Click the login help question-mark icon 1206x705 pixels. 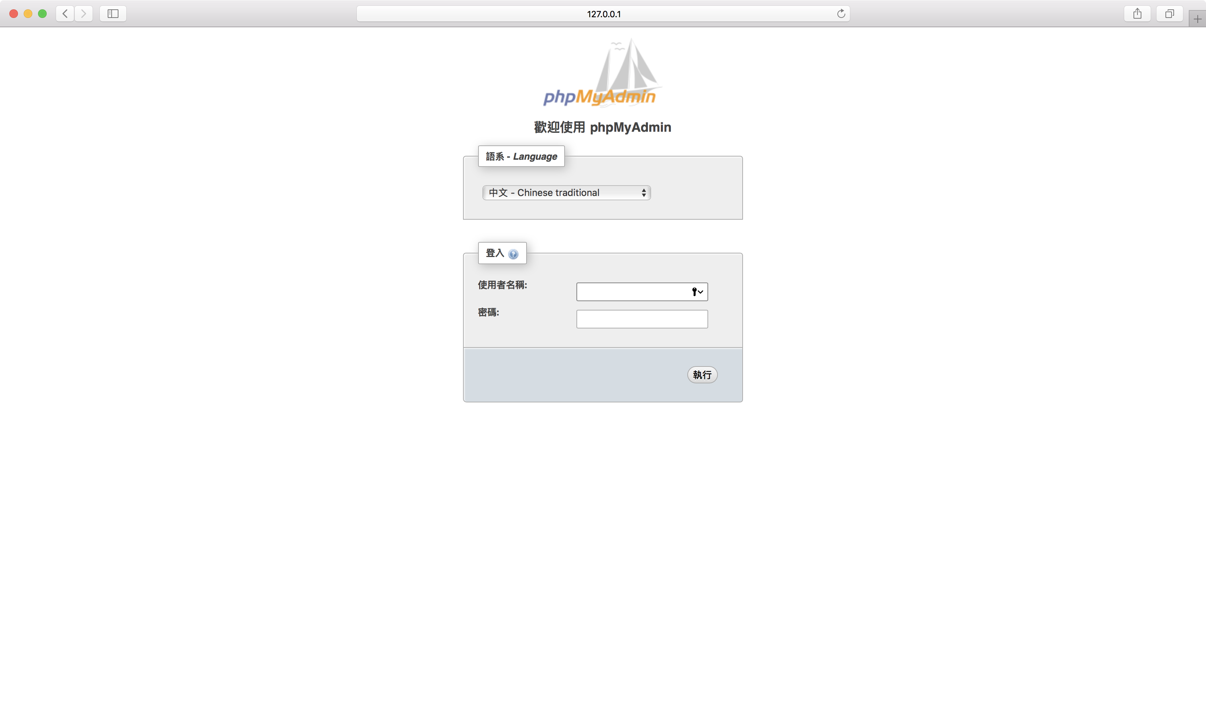pyautogui.click(x=513, y=254)
